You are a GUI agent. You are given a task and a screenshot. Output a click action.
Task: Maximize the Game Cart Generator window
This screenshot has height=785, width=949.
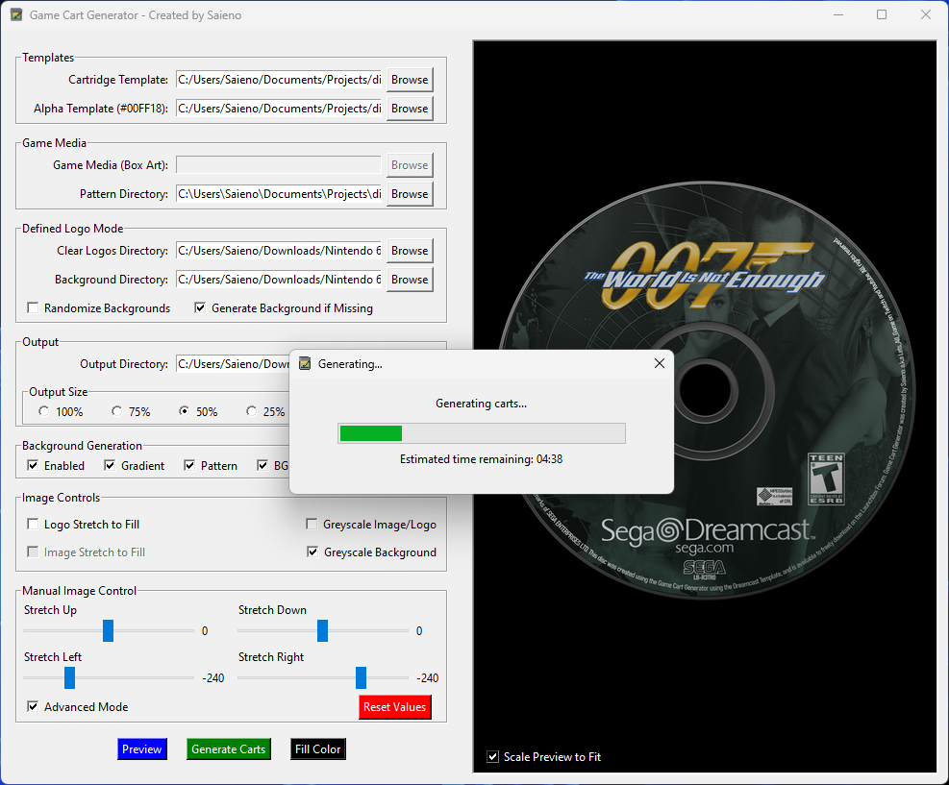882,15
